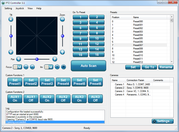Go to preset 2

97,17
